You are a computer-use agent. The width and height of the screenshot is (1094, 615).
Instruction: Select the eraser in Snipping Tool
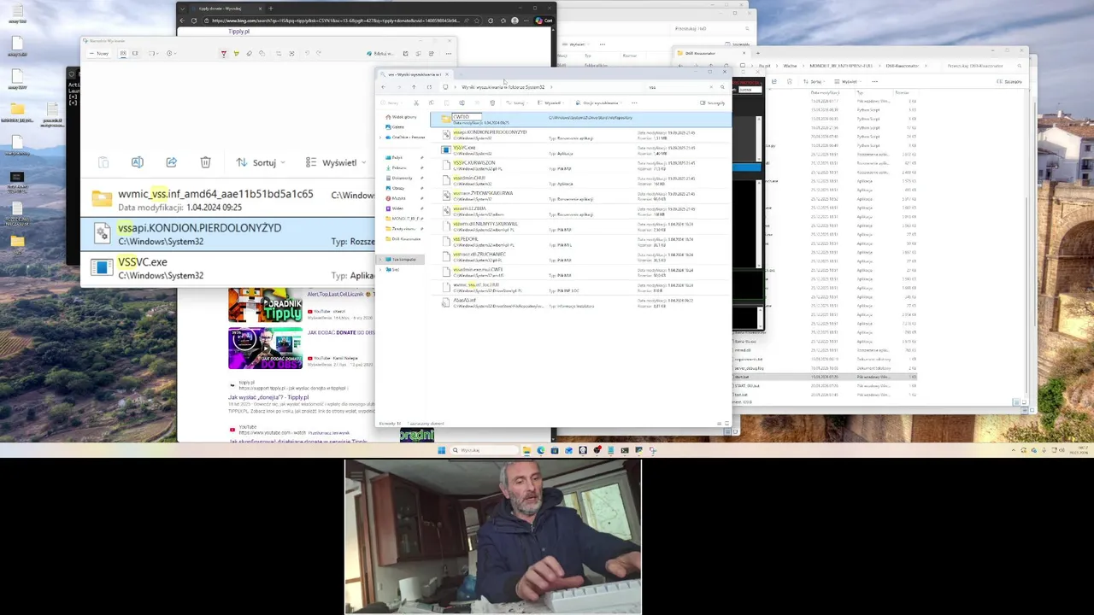(249, 54)
